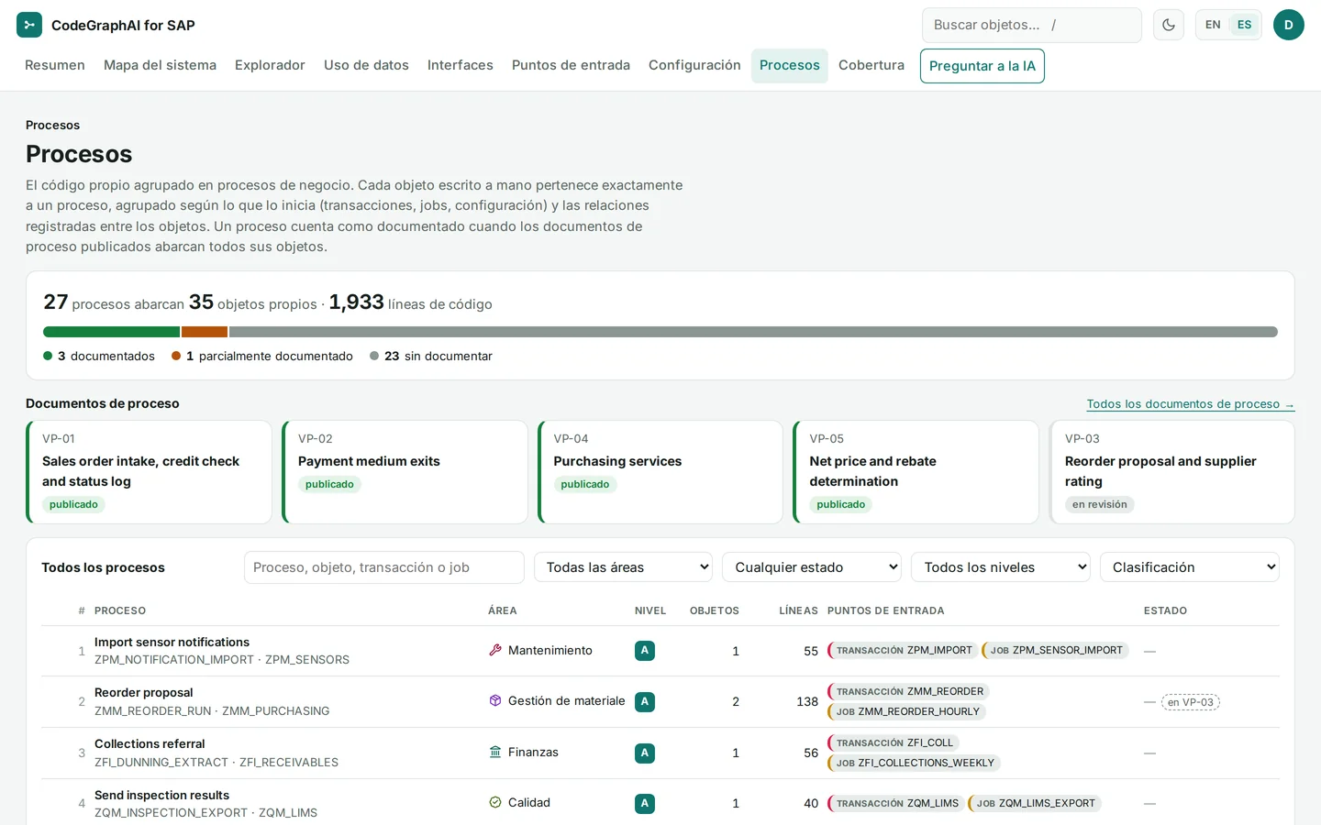Click the Finanzas bank icon
Screen dimensions: 1321x825
[495, 752]
